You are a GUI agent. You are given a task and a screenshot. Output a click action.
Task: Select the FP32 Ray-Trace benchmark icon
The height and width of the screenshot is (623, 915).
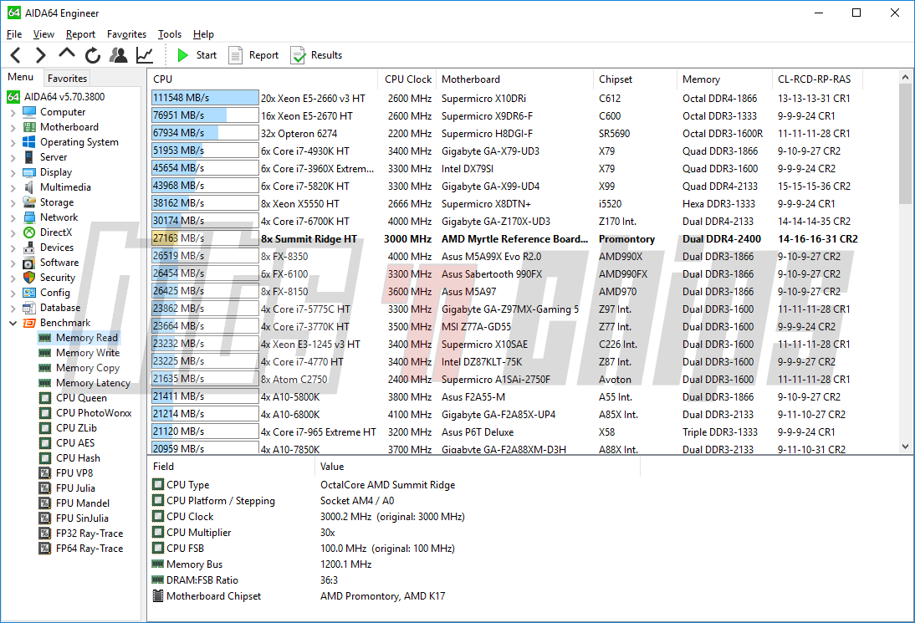coord(45,534)
